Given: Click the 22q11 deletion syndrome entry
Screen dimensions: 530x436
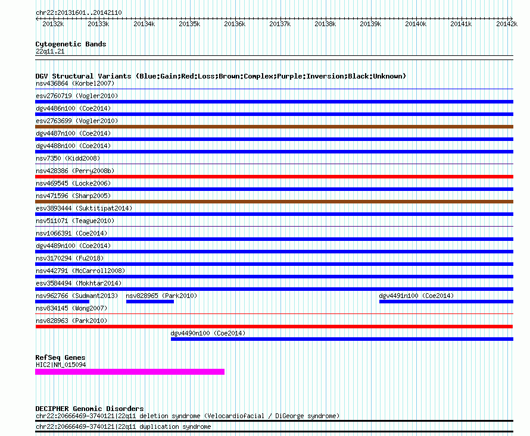Looking at the screenshot, I should click(x=187, y=416).
